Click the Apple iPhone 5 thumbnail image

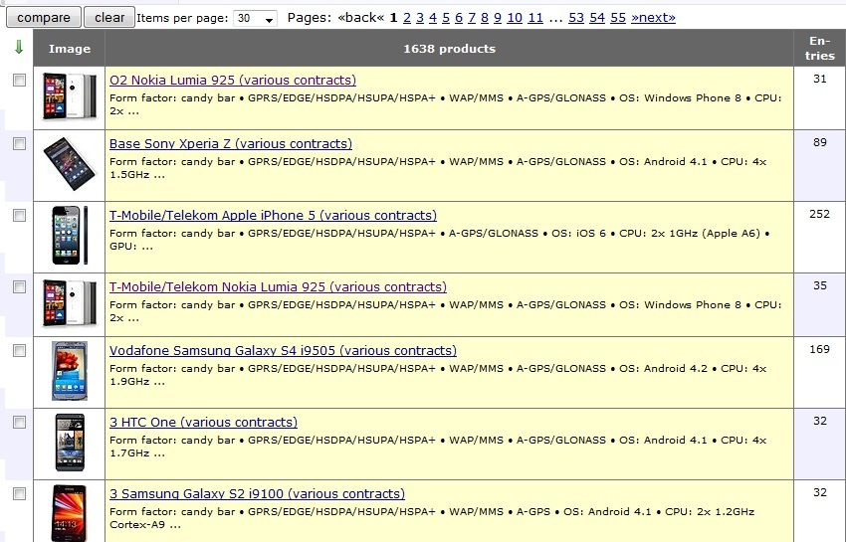click(70, 237)
